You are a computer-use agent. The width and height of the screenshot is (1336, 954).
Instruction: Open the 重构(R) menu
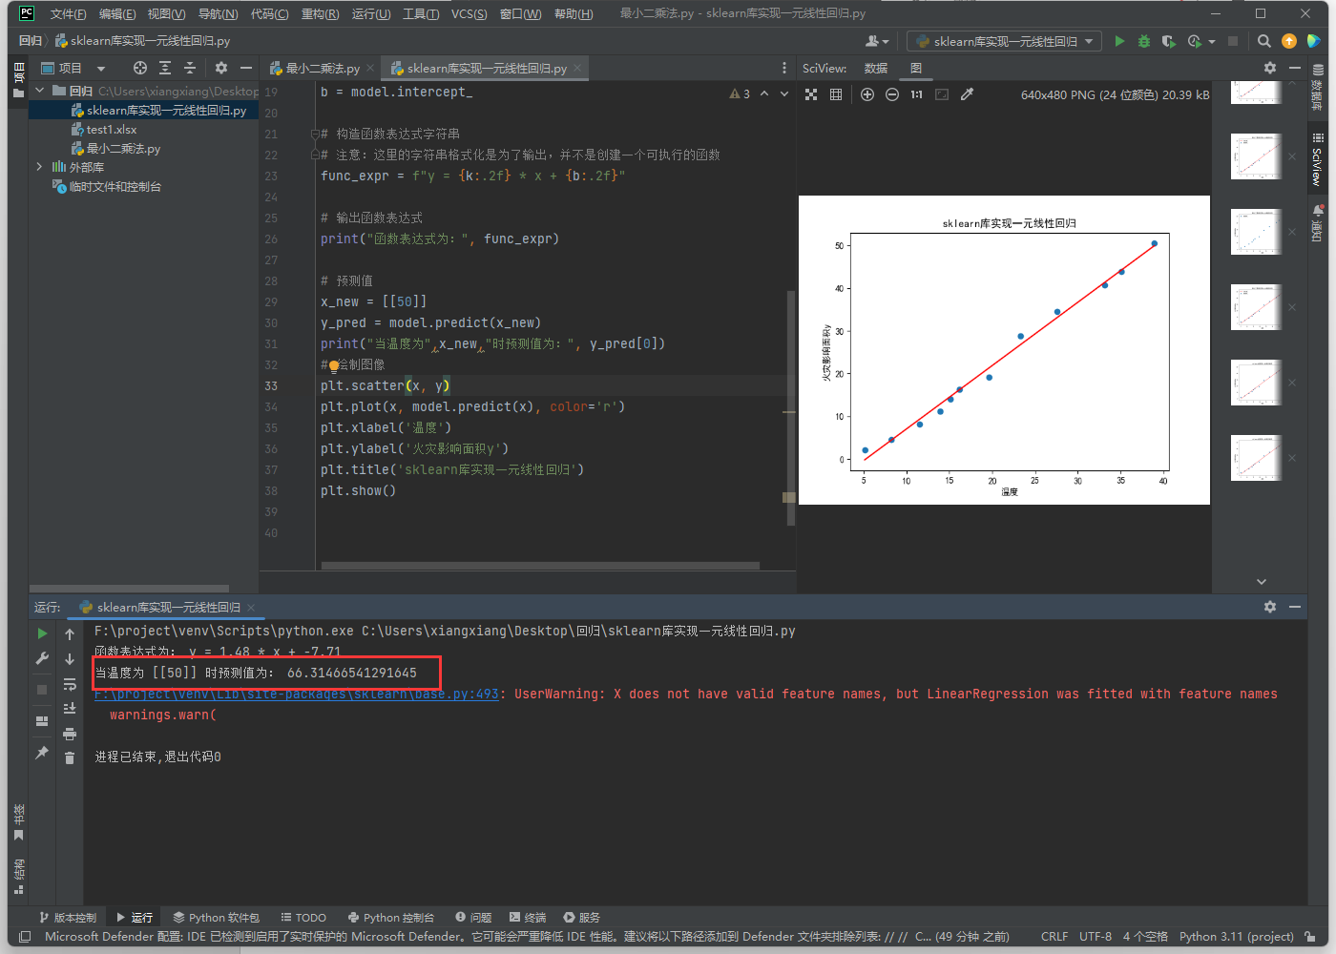(320, 13)
